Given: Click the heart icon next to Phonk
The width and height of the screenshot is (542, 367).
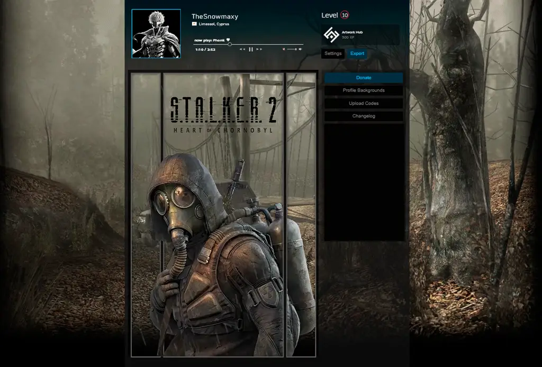Looking at the screenshot, I should pyautogui.click(x=228, y=40).
